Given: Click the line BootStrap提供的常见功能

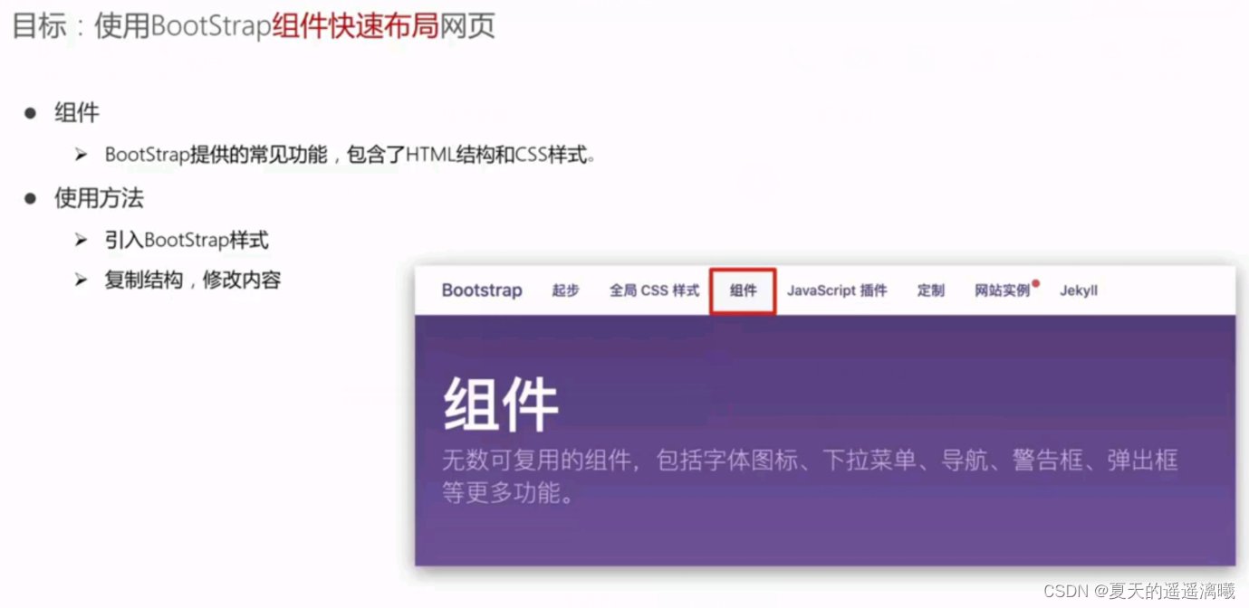Looking at the screenshot, I should (x=351, y=155).
